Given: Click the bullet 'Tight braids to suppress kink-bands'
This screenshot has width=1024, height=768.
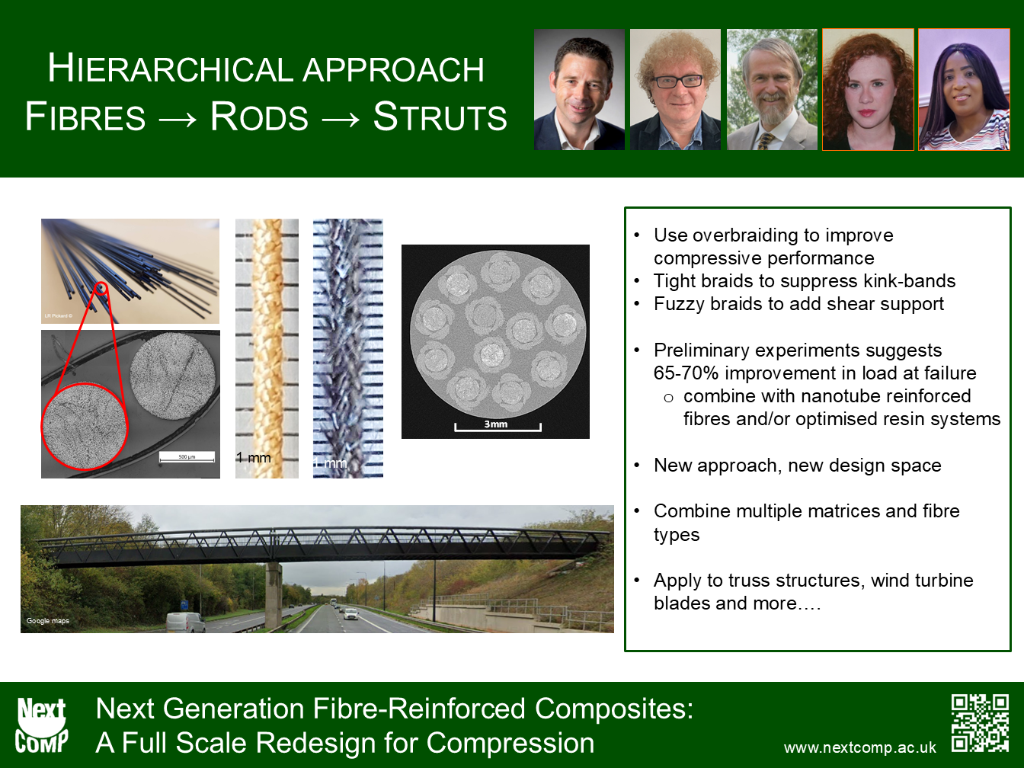Looking at the screenshot, I should pos(805,280).
